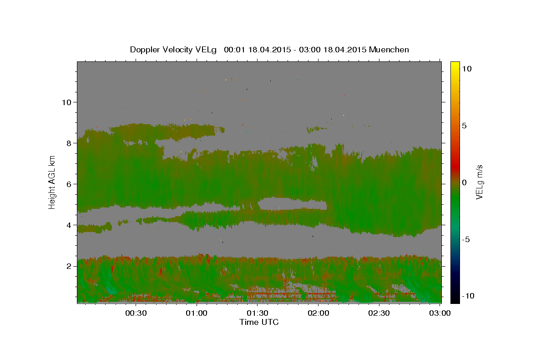Click the plot title 'Doppler Velocity VELg'
The width and height of the screenshot is (546, 364).
click(x=174, y=50)
